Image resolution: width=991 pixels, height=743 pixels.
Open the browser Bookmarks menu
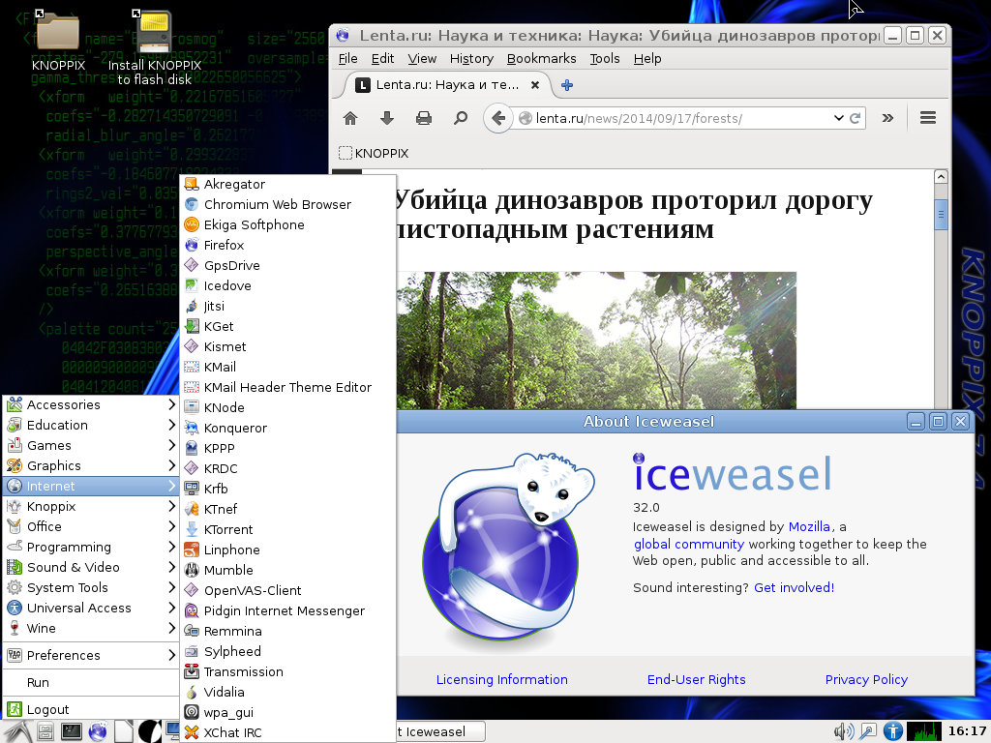click(x=542, y=59)
